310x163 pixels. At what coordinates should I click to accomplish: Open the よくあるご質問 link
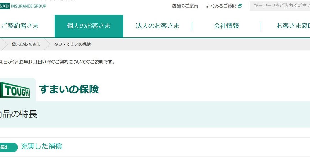click(x=221, y=6)
